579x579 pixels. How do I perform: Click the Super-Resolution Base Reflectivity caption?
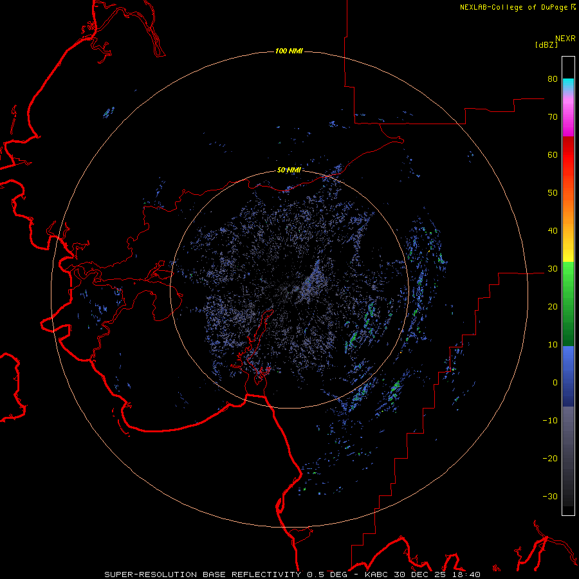202,574
